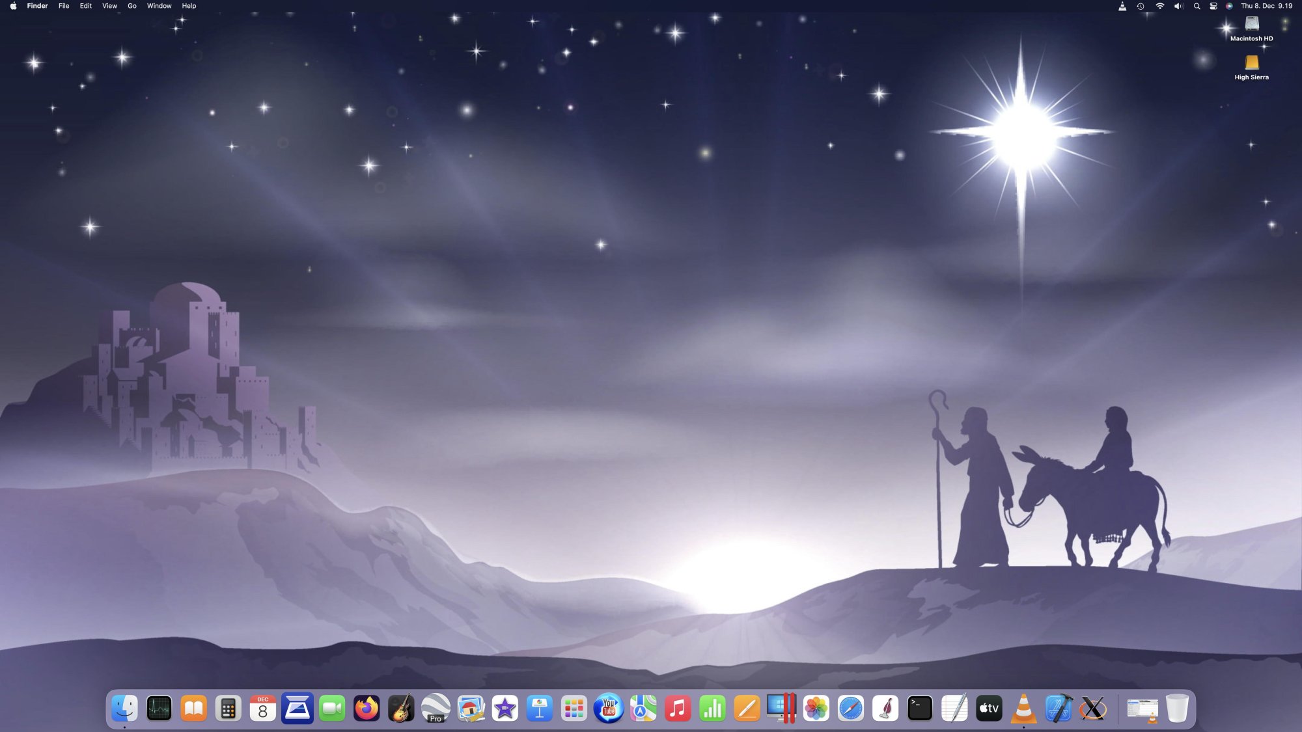Viewport: 1302px width, 732px height.
Task: Open the View menu
Action: (x=109, y=6)
